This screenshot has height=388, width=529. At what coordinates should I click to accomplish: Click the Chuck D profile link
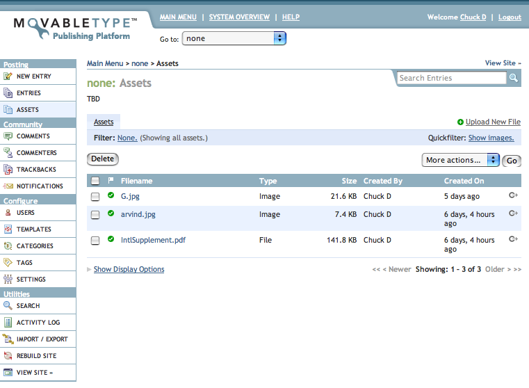473,17
